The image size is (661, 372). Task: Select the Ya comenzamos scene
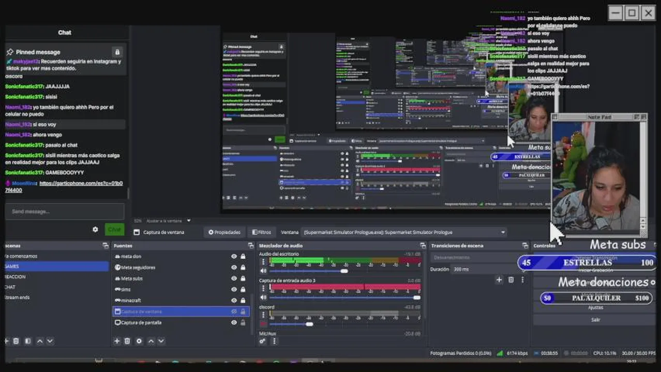(56, 256)
